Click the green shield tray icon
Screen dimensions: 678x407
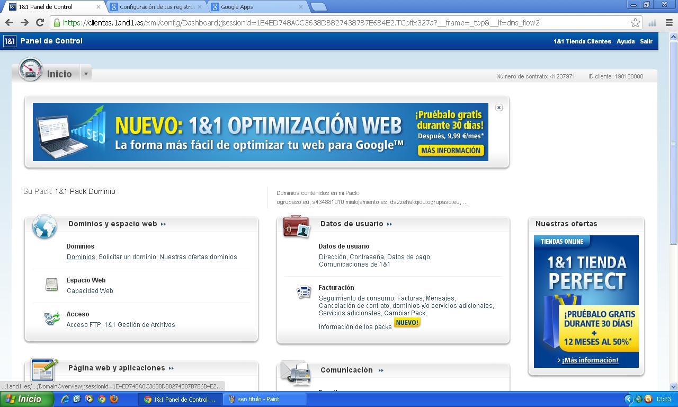[x=639, y=399]
